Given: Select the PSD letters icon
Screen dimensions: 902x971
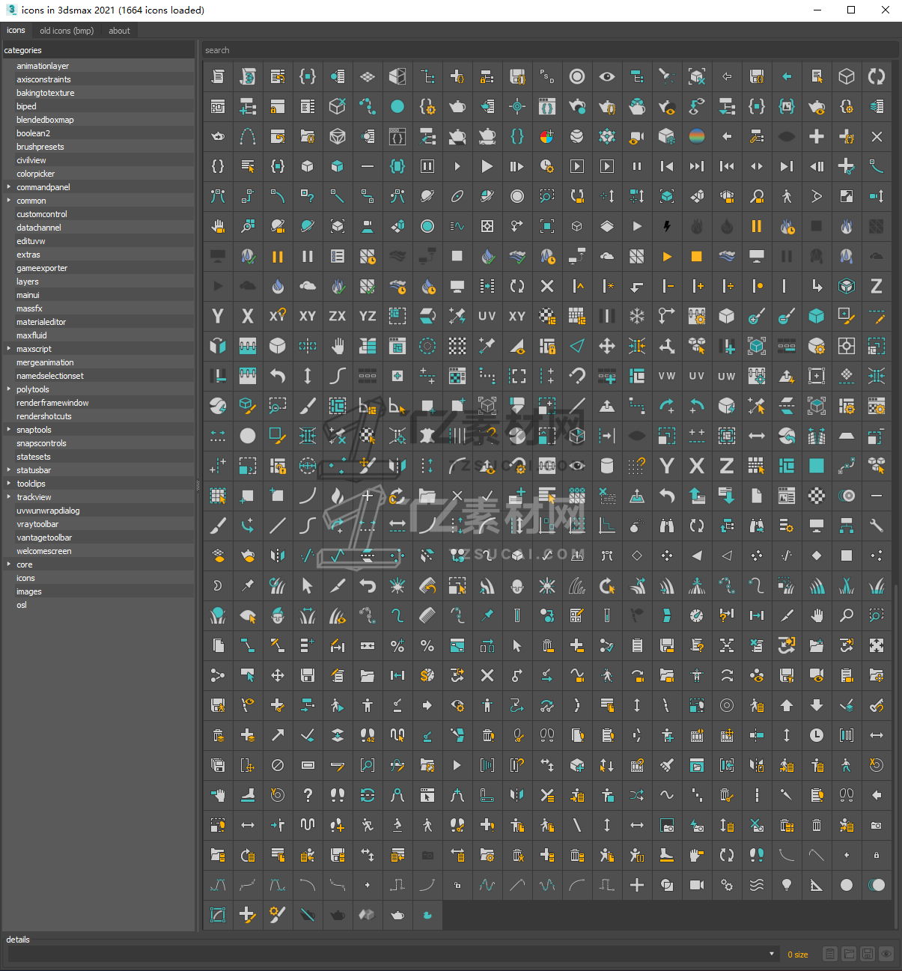Looking at the screenshot, I should (x=547, y=76).
